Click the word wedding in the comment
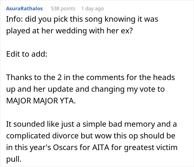Image resolution: width=194 pixels, height=167 pixels. [x=71, y=31]
